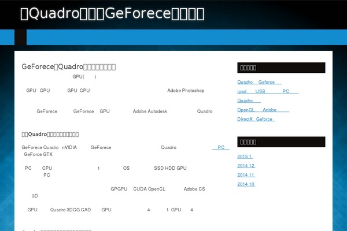This screenshot has height=231, width=347.
Task: Click the text 'SSD HDD GPU'
Action: [x=170, y=168]
